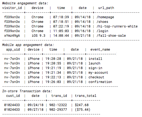Click visitor id xYmz49gA
This screenshot has height=117, width=142.
point(12,36)
